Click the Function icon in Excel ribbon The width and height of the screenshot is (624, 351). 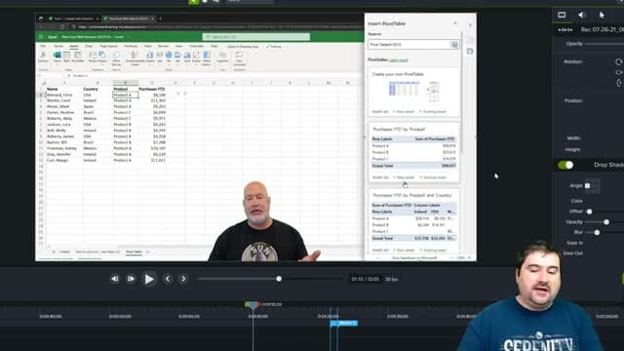pos(43,57)
